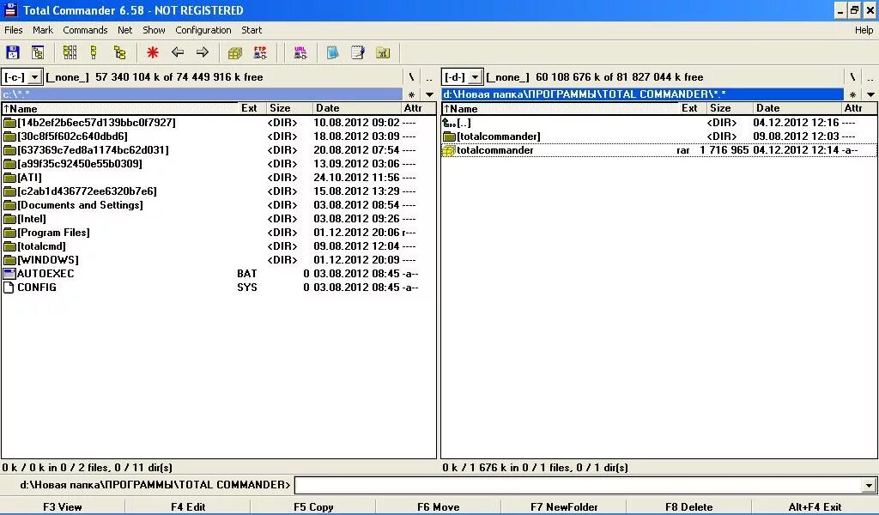The height and width of the screenshot is (515, 879).
Task: Click the F3 View button
Action: click(x=62, y=506)
